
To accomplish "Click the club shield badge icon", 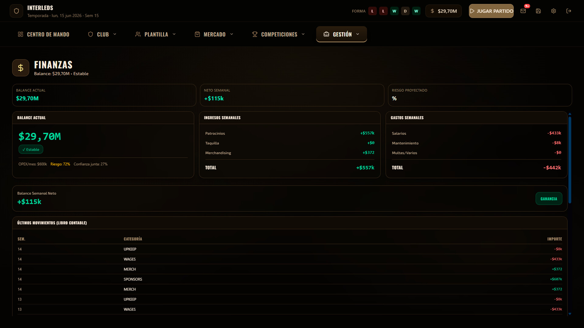I will pyautogui.click(x=16, y=11).
